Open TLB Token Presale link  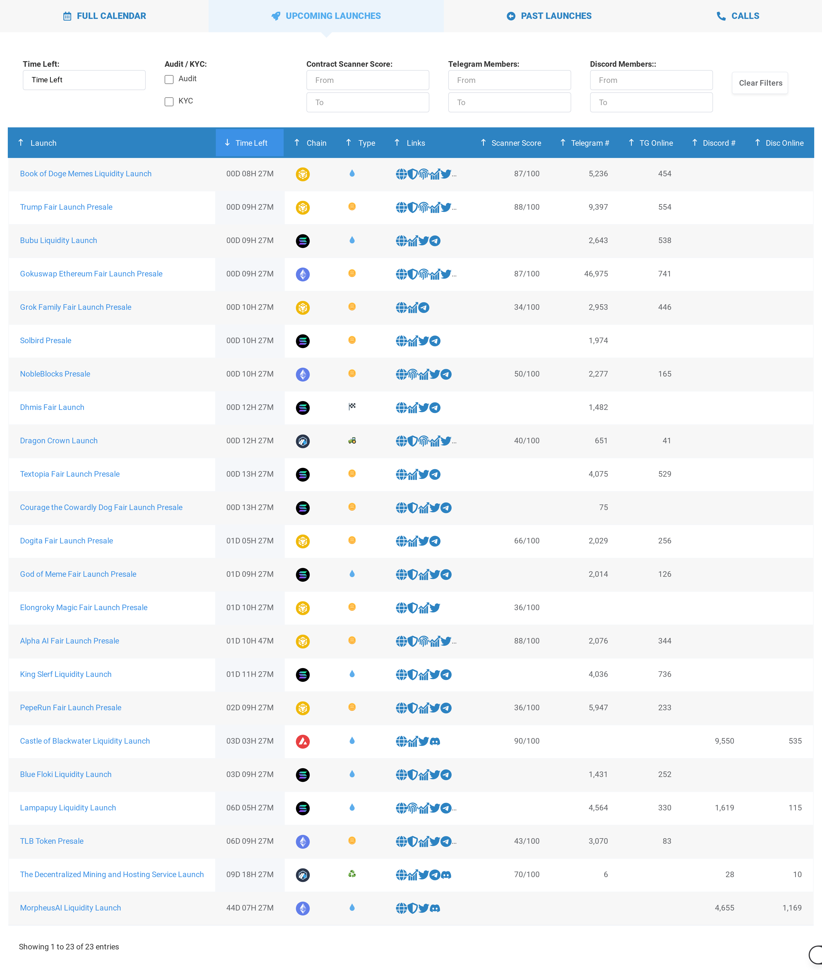tap(52, 842)
